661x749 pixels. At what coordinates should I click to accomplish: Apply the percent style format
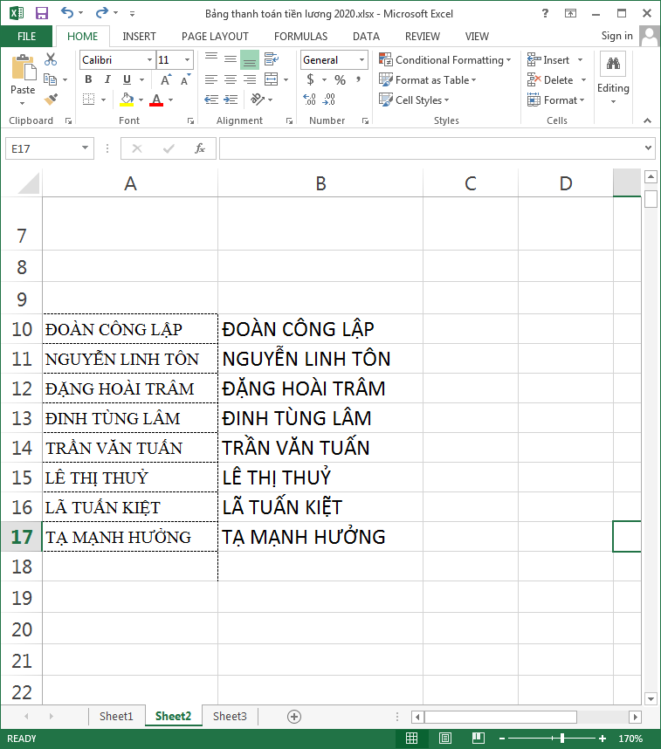pos(340,79)
